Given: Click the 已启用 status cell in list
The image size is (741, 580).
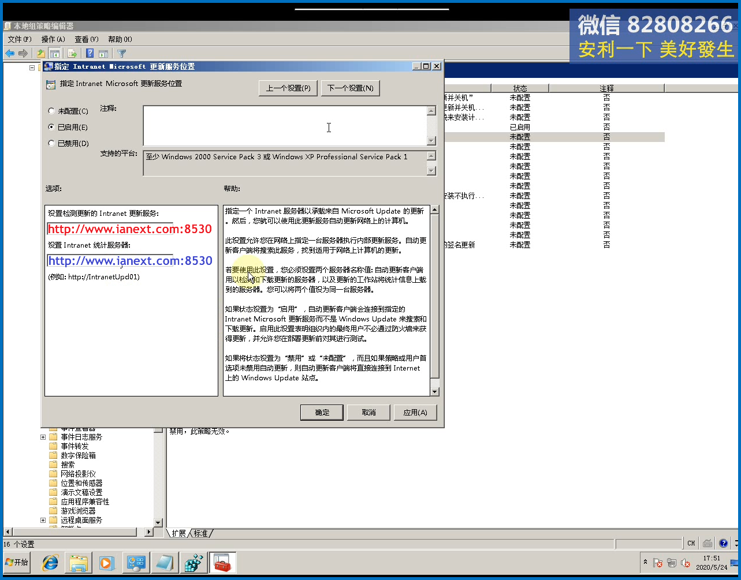Looking at the screenshot, I should [x=520, y=127].
